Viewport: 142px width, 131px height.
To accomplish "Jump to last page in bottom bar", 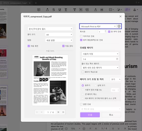I will (x=118, y=128).
